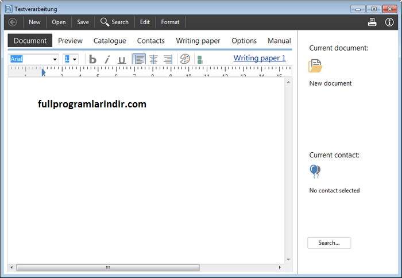Expand the Arial font dropdown

[x=55, y=59]
